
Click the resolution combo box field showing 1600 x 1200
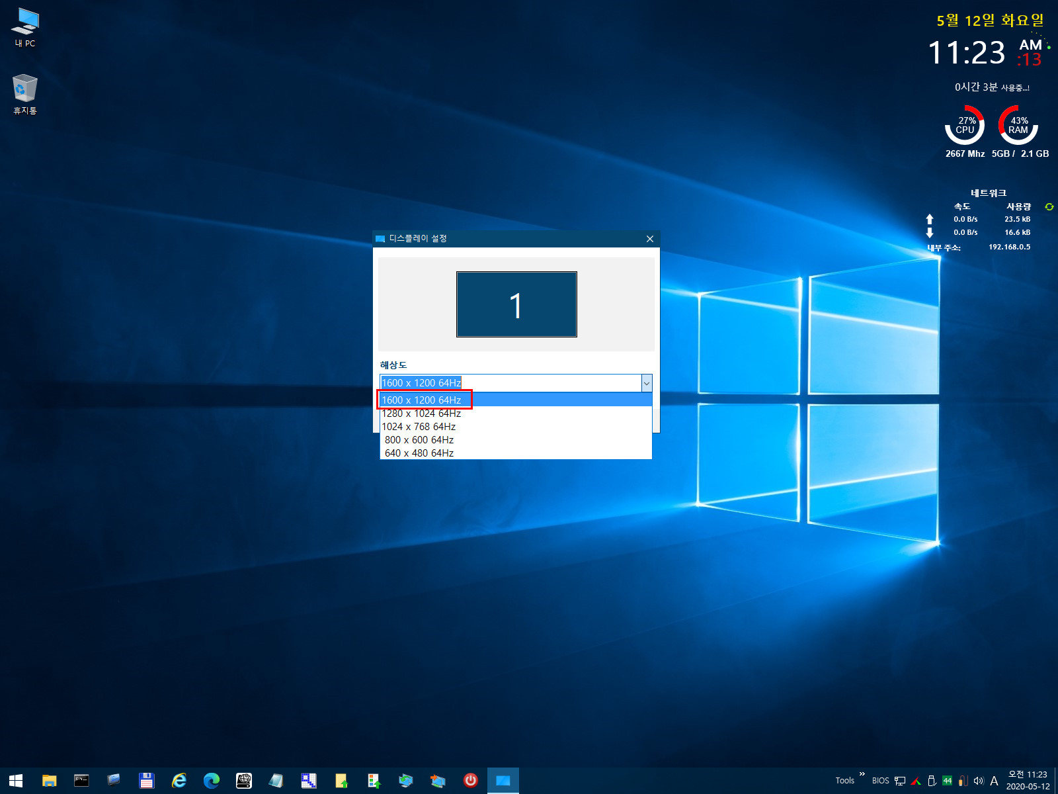click(x=510, y=383)
